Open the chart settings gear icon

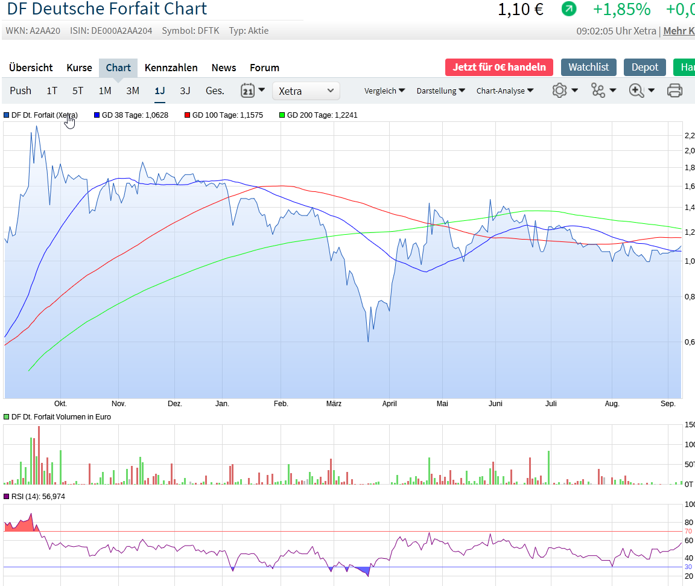(559, 91)
